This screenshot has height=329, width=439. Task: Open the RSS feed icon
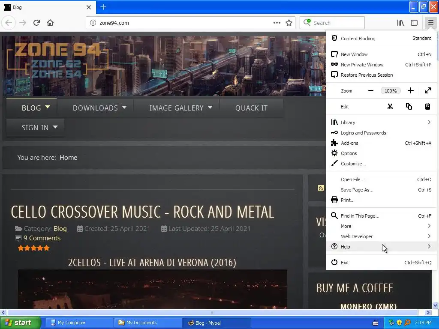point(321,188)
